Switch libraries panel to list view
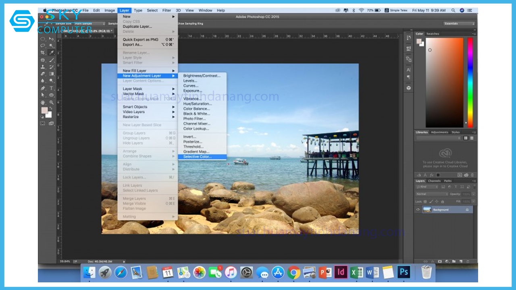516x290 pixels. click(x=472, y=138)
